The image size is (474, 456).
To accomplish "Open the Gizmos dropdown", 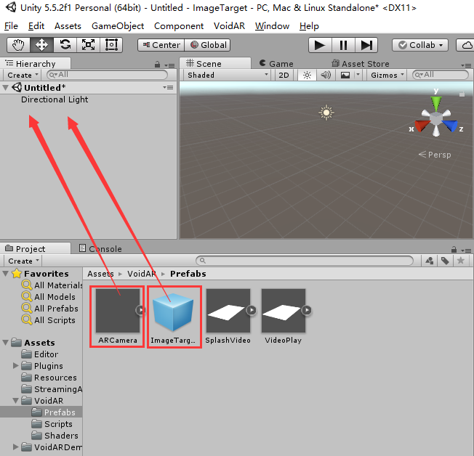I will [x=387, y=75].
